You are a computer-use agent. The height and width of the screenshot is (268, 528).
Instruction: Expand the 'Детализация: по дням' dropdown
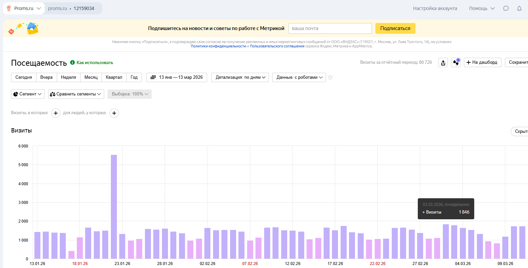coord(240,77)
